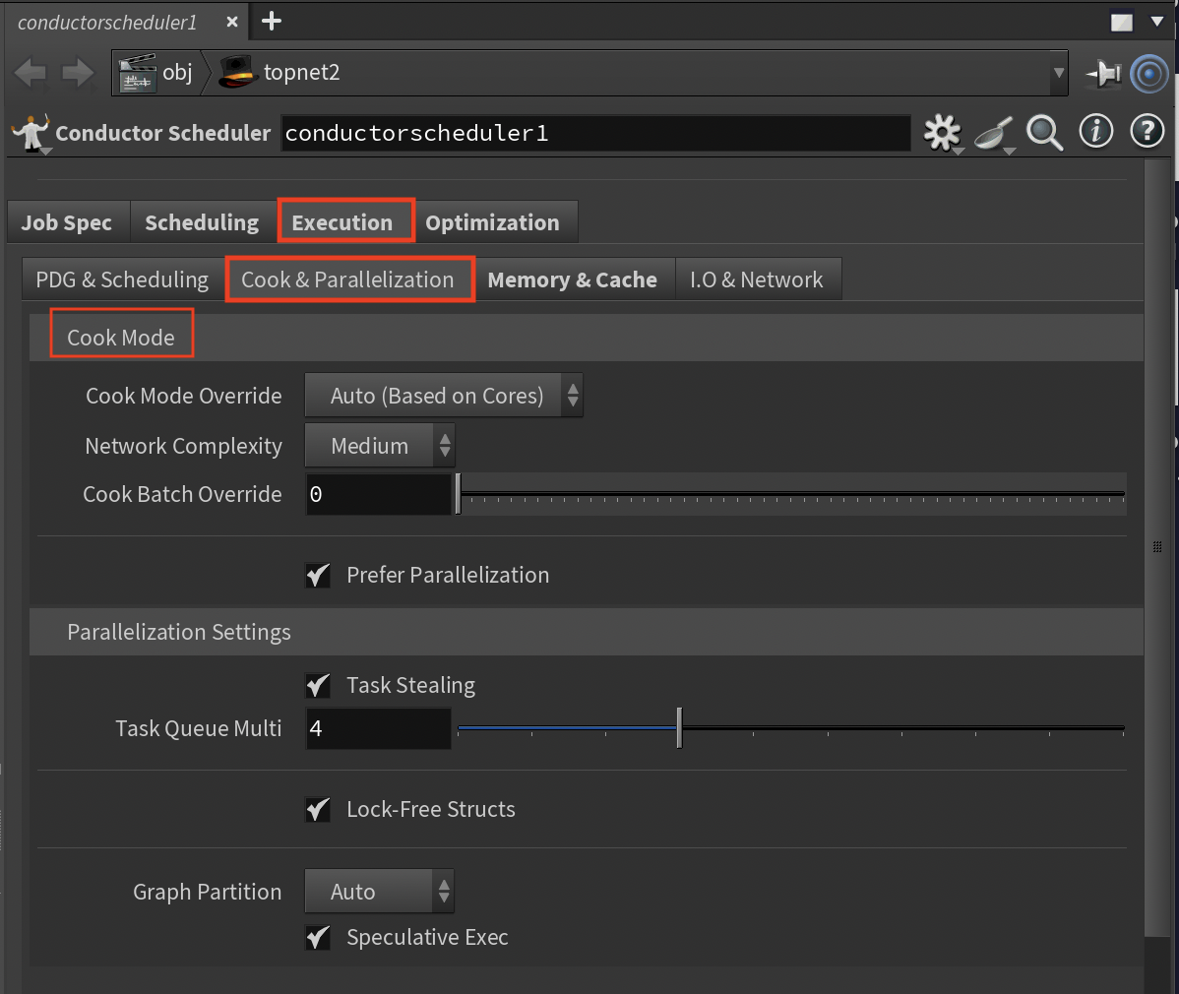This screenshot has width=1179, height=994.
Task: Open the network path history dropdown arrow
Action: (x=1059, y=73)
